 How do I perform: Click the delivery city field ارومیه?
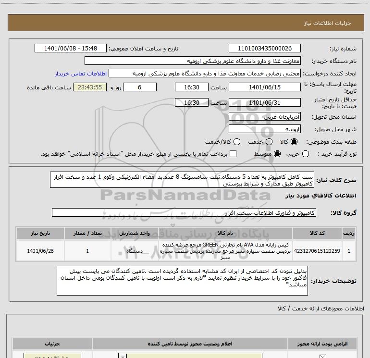(264, 129)
